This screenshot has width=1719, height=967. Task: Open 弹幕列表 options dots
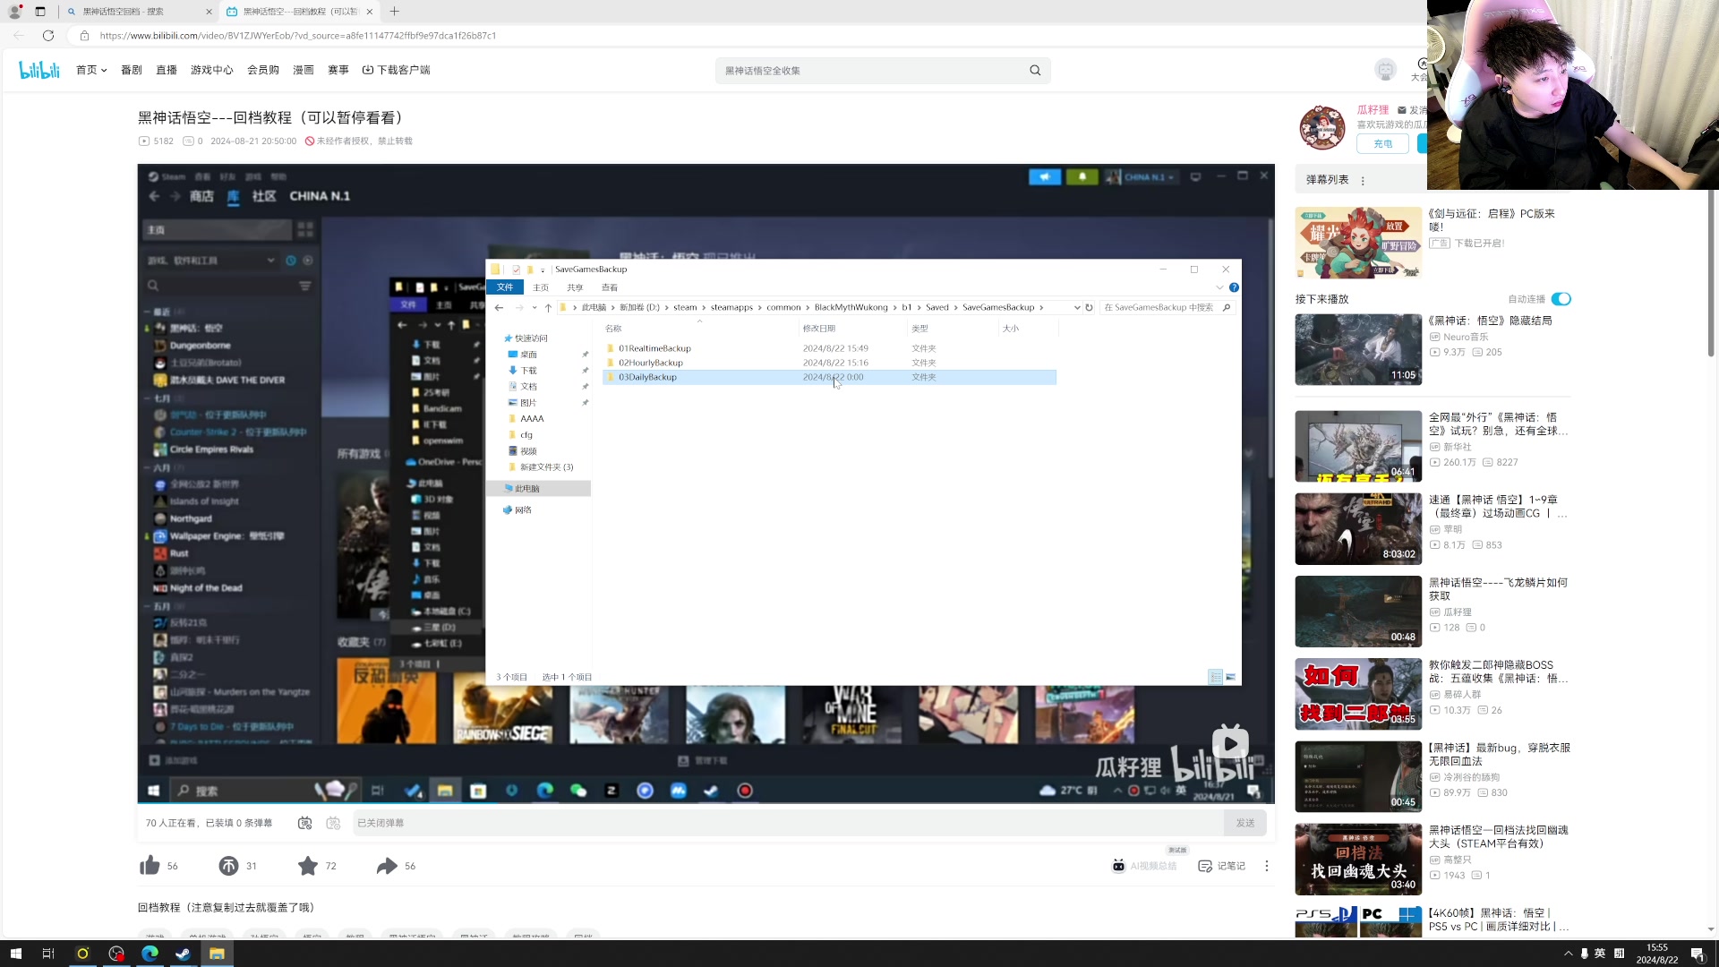coord(1363,180)
